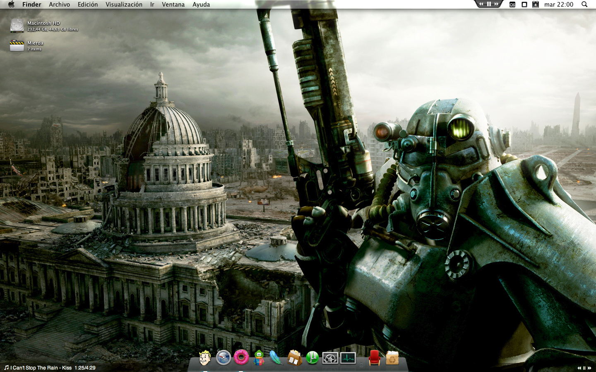Viewport: 596px width, 372px height.
Task: Open the Archivo menu
Action: point(59,5)
